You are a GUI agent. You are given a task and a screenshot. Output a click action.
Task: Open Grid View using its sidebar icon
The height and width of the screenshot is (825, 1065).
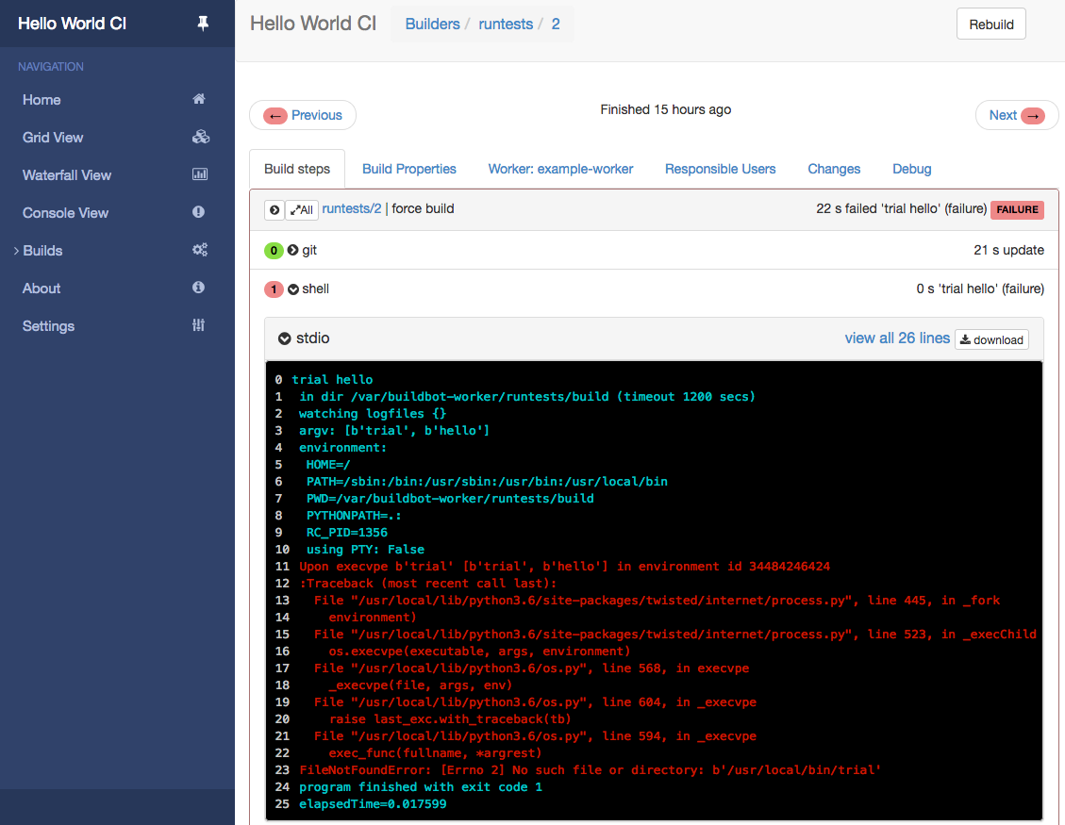pos(200,137)
